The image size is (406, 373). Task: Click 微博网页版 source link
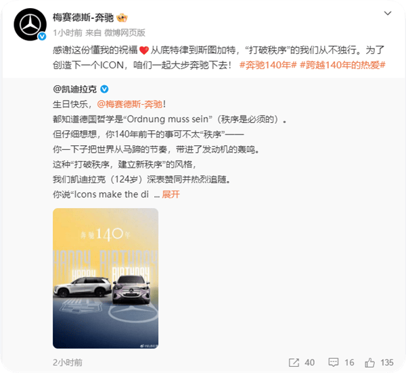tap(125, 33)
